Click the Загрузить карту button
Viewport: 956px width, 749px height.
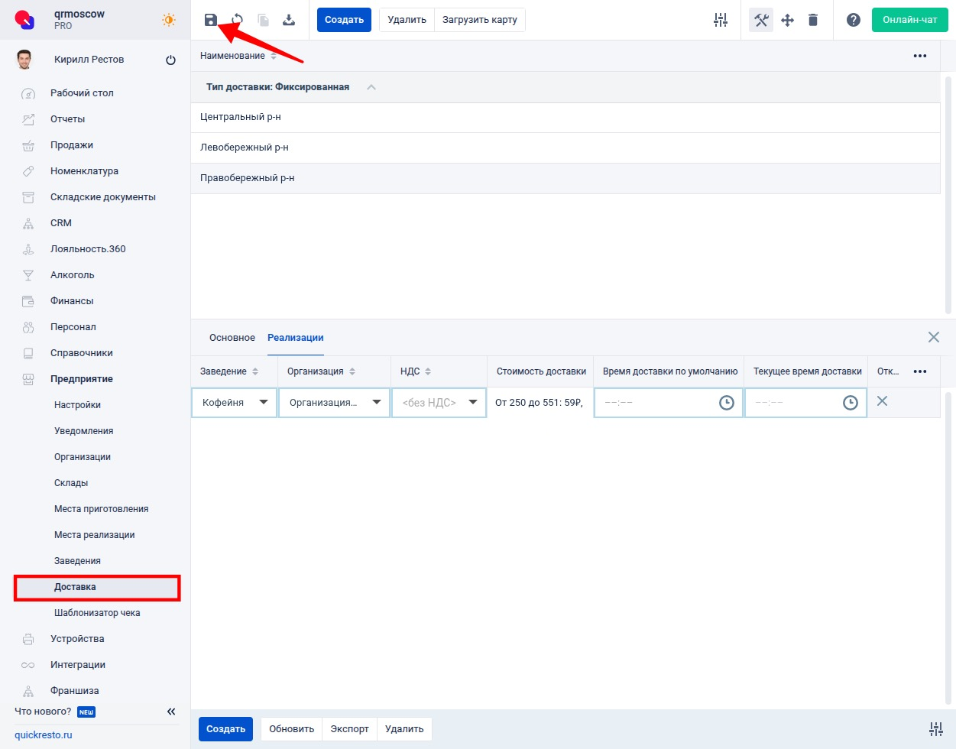pos(479,20)
